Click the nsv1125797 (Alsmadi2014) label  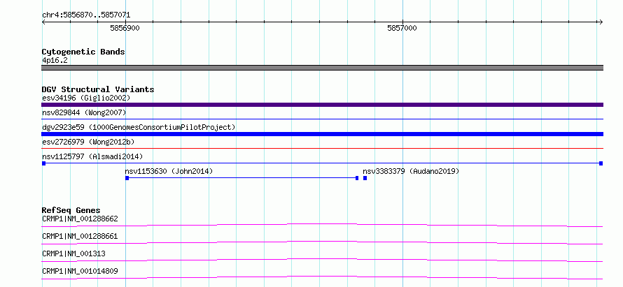click(92, 156)
